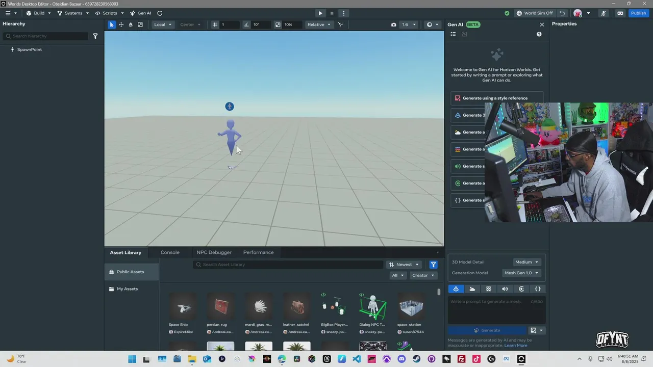The height and width of the screenshot is (367, 653).
Task: Open the Creator filter dropdown
Action: click(x=423, y=275)
